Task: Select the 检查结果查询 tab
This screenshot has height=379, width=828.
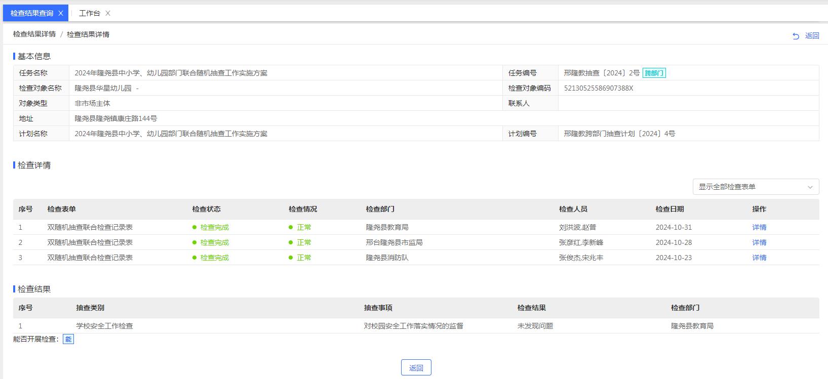Action: [x=31, y=14]
